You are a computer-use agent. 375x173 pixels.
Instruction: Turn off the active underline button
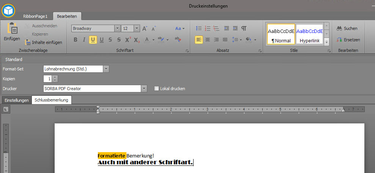pos(93,40)
